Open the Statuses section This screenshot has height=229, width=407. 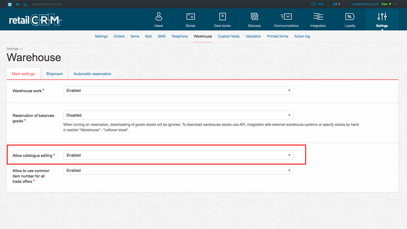click(x=254, y=20)
